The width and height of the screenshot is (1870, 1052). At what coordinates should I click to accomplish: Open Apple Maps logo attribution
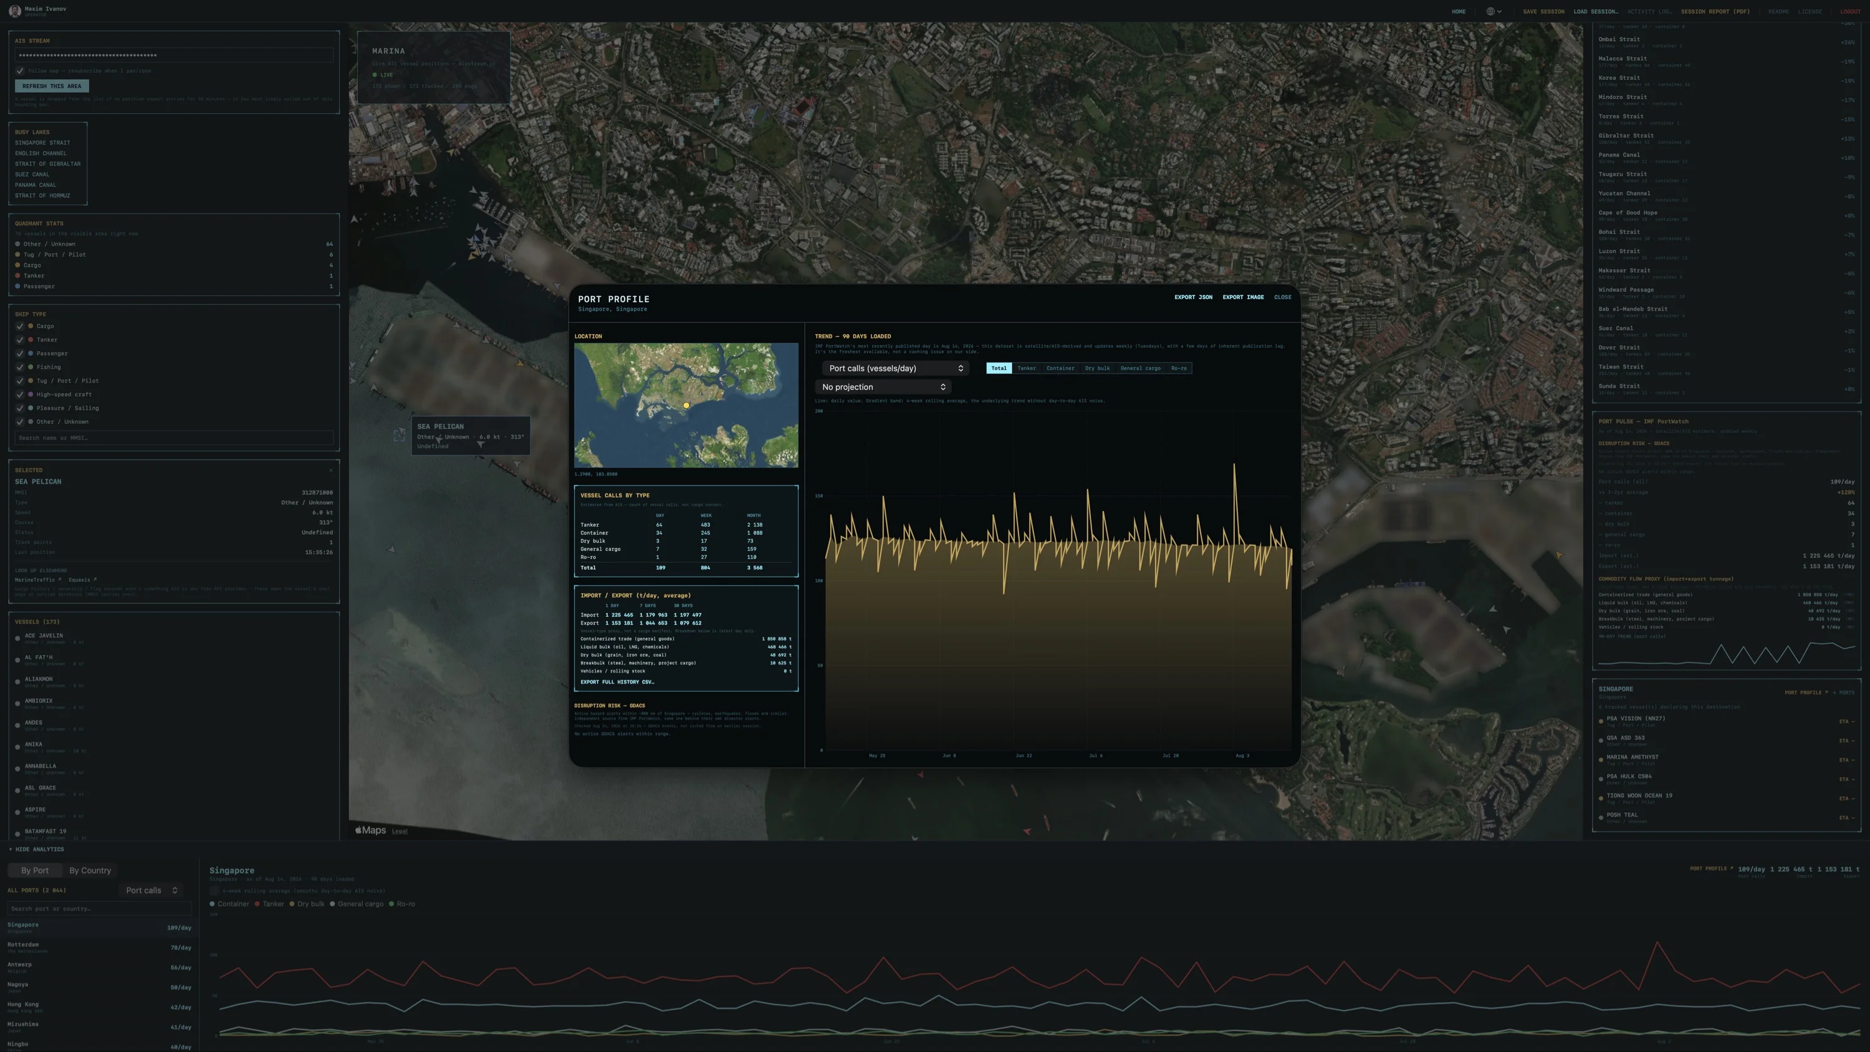pos(370,830)
